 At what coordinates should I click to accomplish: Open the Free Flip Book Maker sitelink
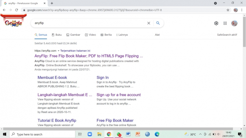pyautogui.click(x=115, y=120)
